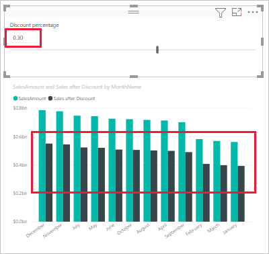Click SalesAmount legend teal marker
This screenshot has width=269, height=254.
15,98
